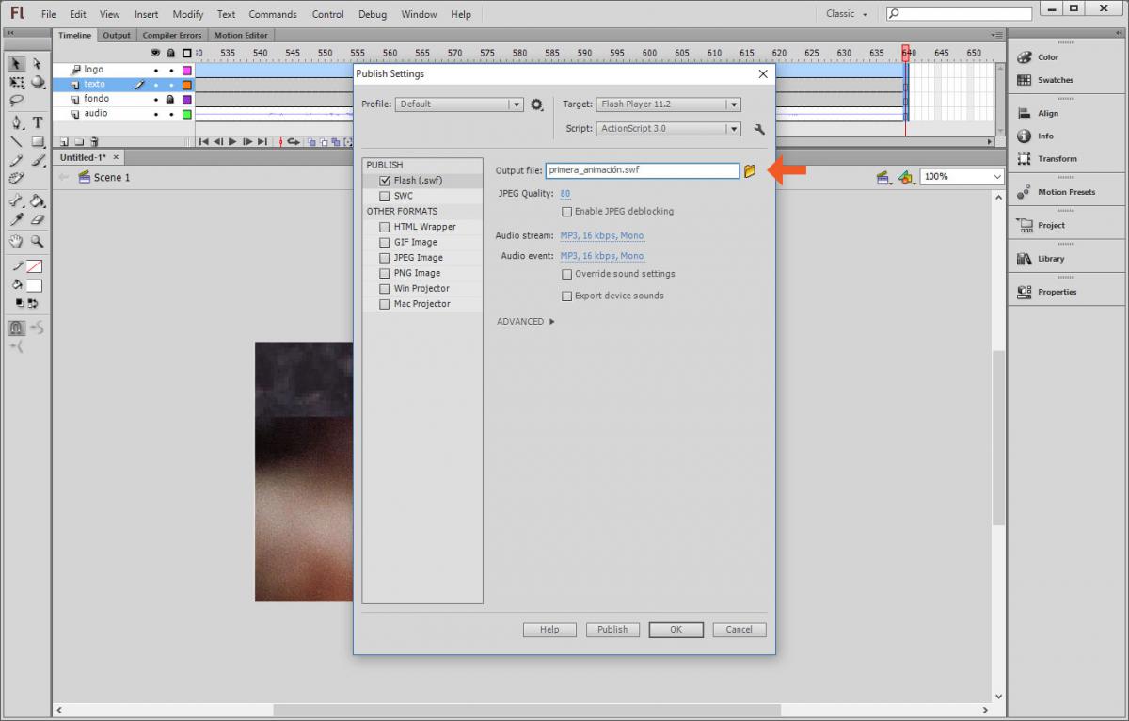This screenshot has height=721, width=1129.
Task: Open the Classic workspace dropdown
Action: click(x=847, y=14)
